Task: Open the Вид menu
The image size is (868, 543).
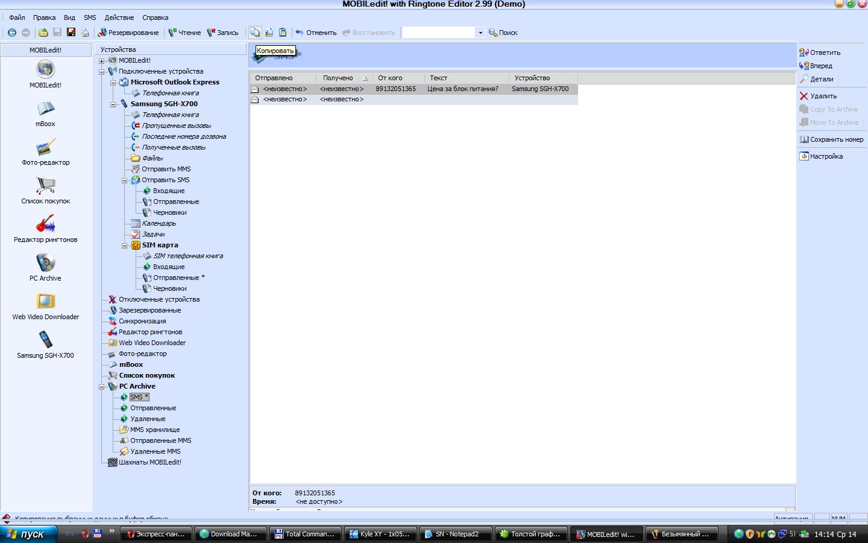Action: (69, 17)
